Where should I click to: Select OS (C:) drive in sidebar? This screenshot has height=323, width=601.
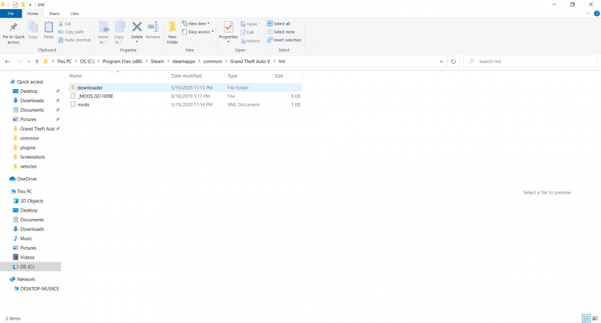30,266
